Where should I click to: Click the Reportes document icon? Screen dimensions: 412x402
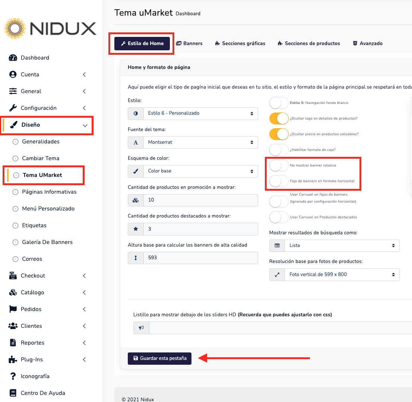pos(13,343)
